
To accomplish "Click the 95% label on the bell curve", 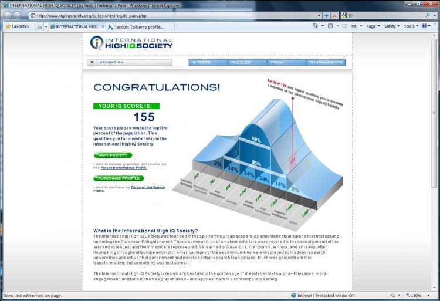I will pos(256,163).
